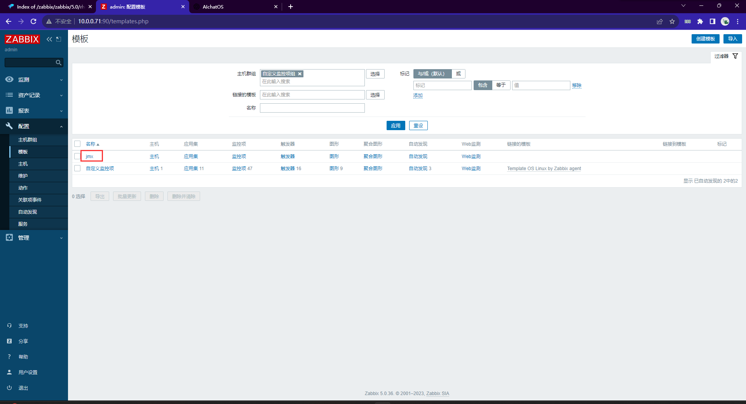
Task: Click the wrench icon for 配置
Action: (x=9, y=126)
